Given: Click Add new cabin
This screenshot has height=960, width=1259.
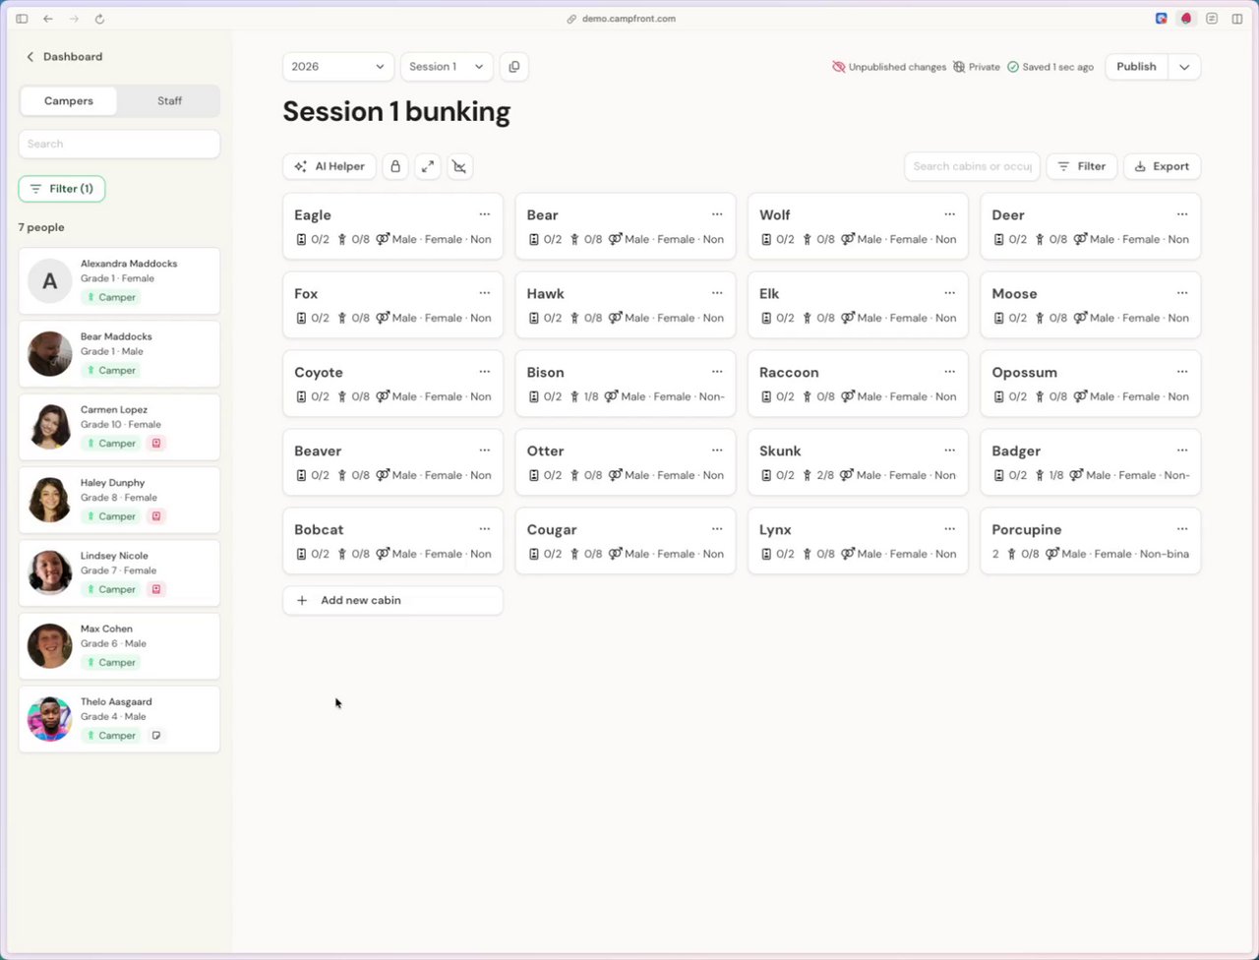Looking at the screenshot, I should 392,600.
